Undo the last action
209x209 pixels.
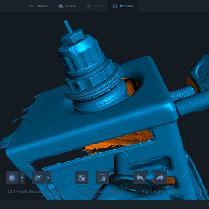(140, 177)
